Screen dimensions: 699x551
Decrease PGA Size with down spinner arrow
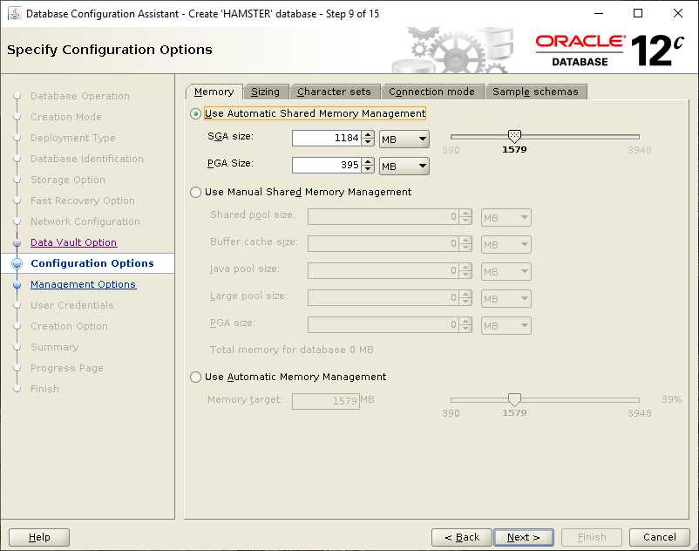pos(368,169)
